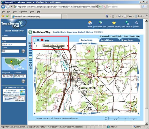Click the Add to Favorites icon
The image size is (149, 129).
point(7,16)
